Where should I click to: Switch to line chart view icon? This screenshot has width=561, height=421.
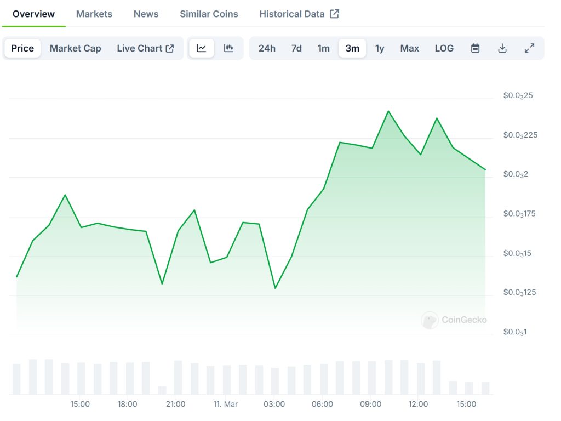(x=202, y=48)
